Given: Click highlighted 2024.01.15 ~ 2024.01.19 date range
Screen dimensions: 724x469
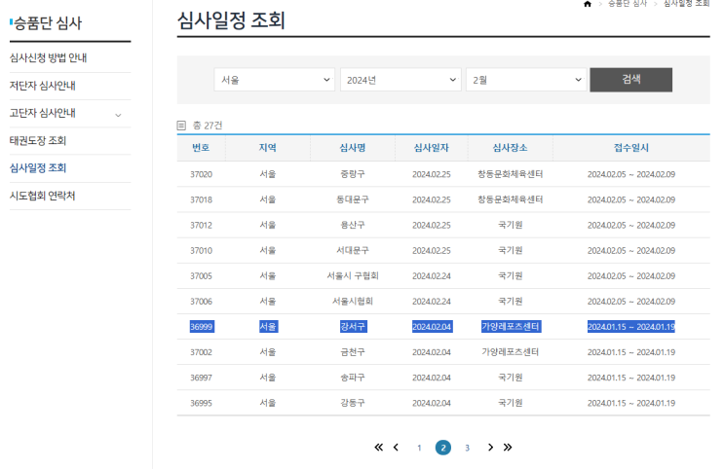Looking at the screenshot, I should click(631, 327).
